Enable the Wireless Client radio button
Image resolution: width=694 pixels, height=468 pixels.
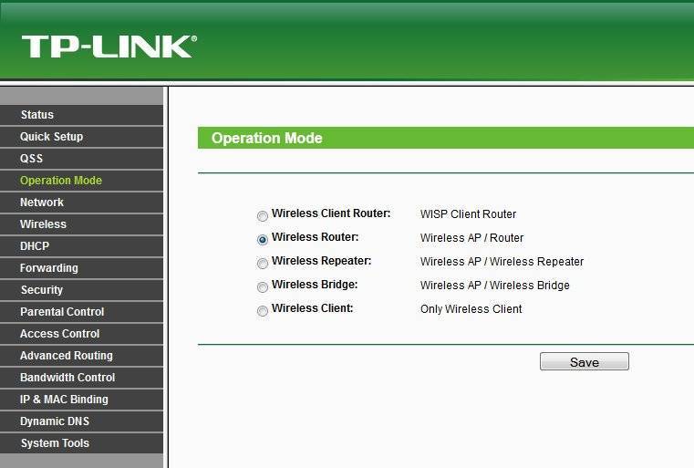click(x=263, y=311)
